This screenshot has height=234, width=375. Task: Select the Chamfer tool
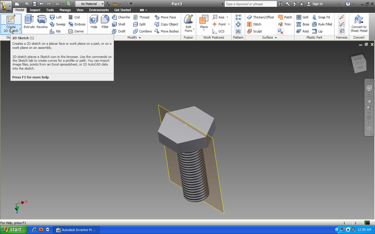[x=121, y=17]
